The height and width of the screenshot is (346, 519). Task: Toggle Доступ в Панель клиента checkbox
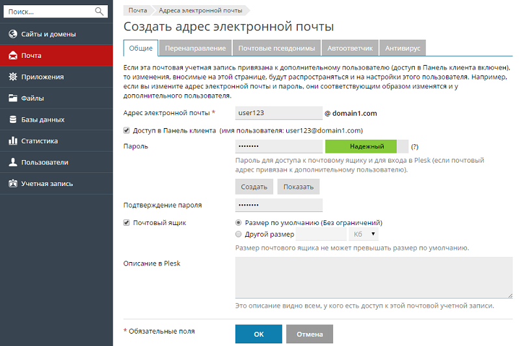coord(127,130)
